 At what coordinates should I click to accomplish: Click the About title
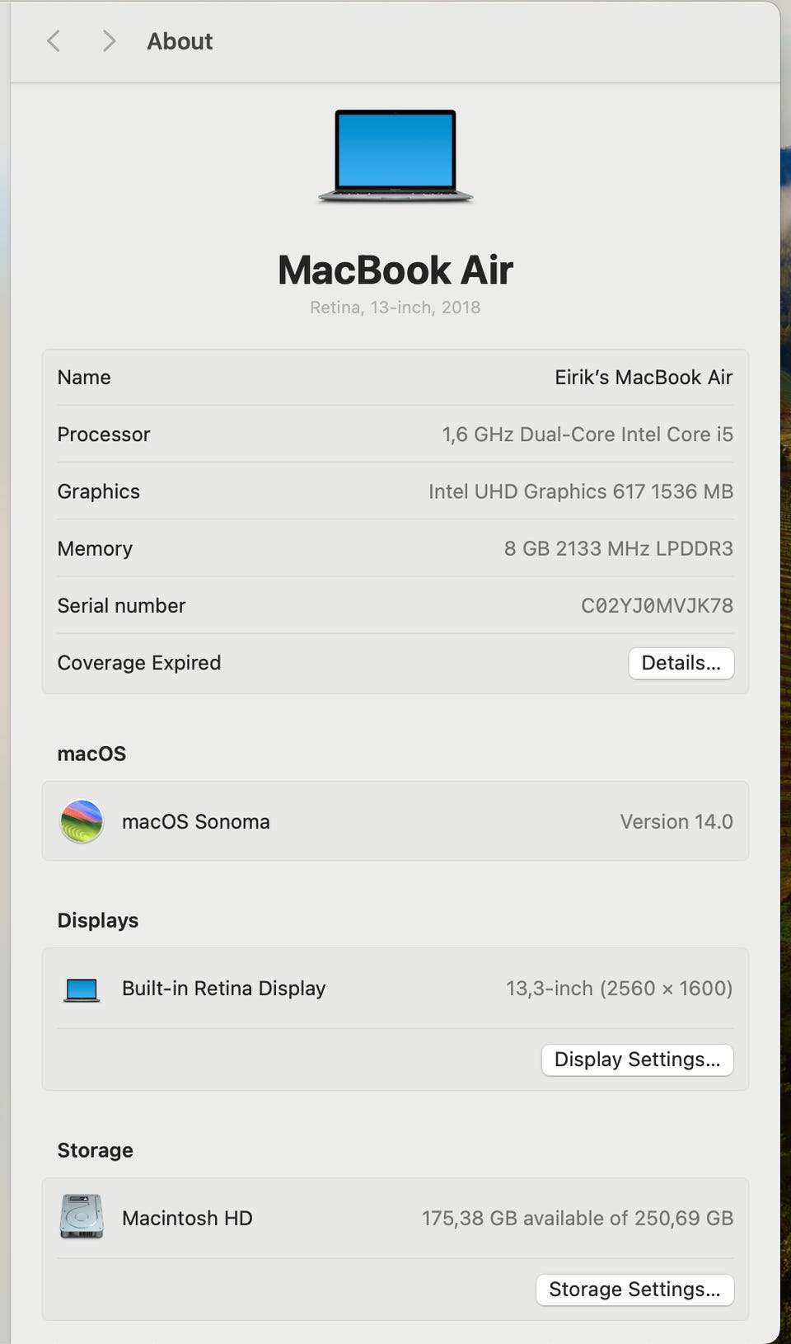(x=180, y=41)
